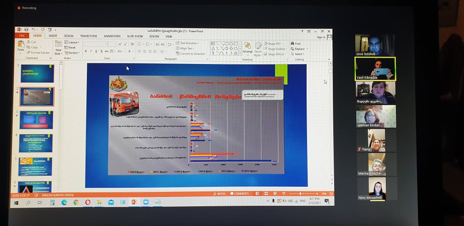Switch to the SLIDE SHOW tab

click(135, 36)
